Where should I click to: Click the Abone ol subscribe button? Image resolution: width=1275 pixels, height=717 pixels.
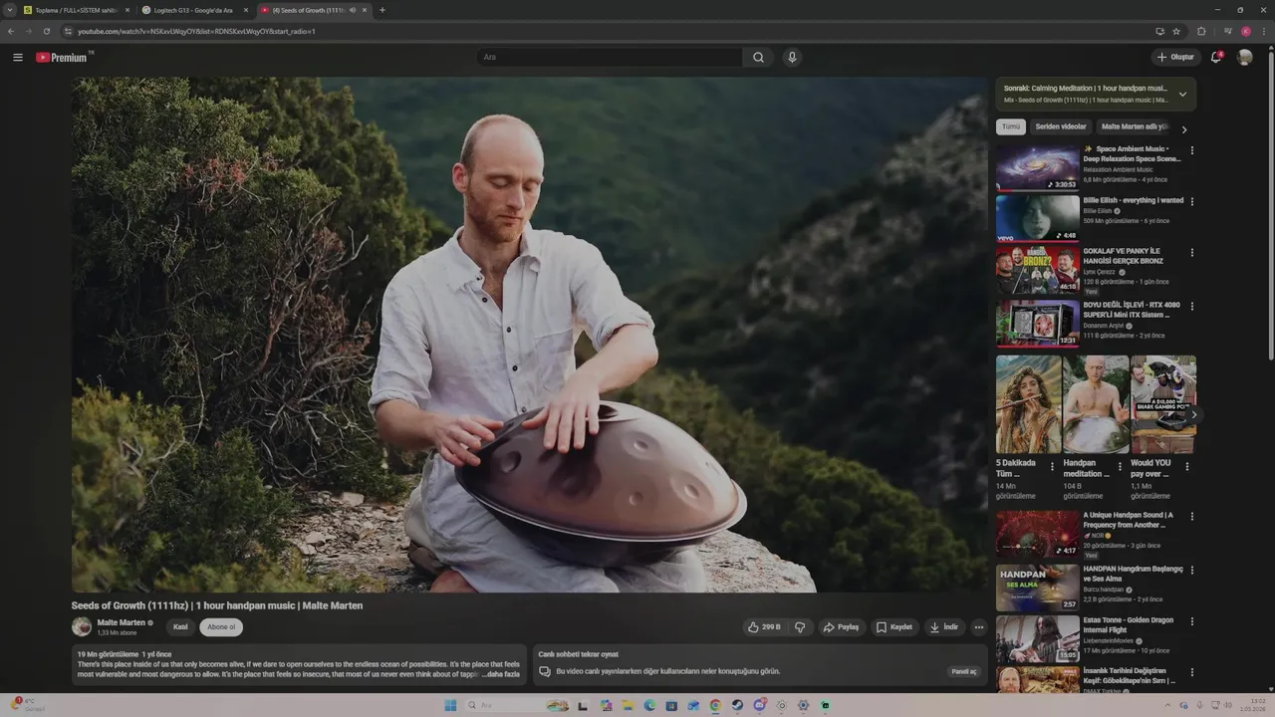[x=221, y=627]
